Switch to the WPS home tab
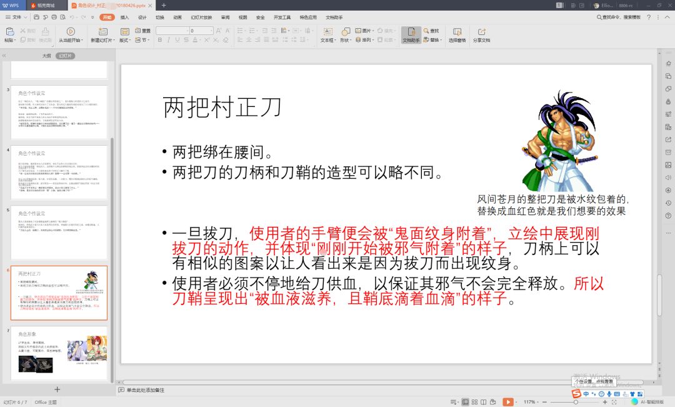This screenshot has width=675, height=407. 12,6
